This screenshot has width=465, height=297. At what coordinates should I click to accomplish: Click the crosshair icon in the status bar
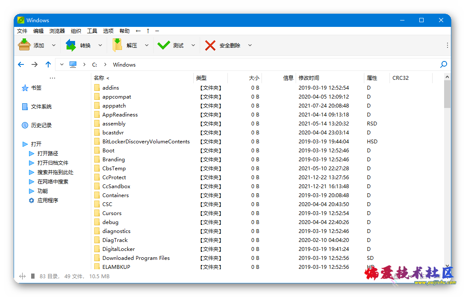(22, 276)
